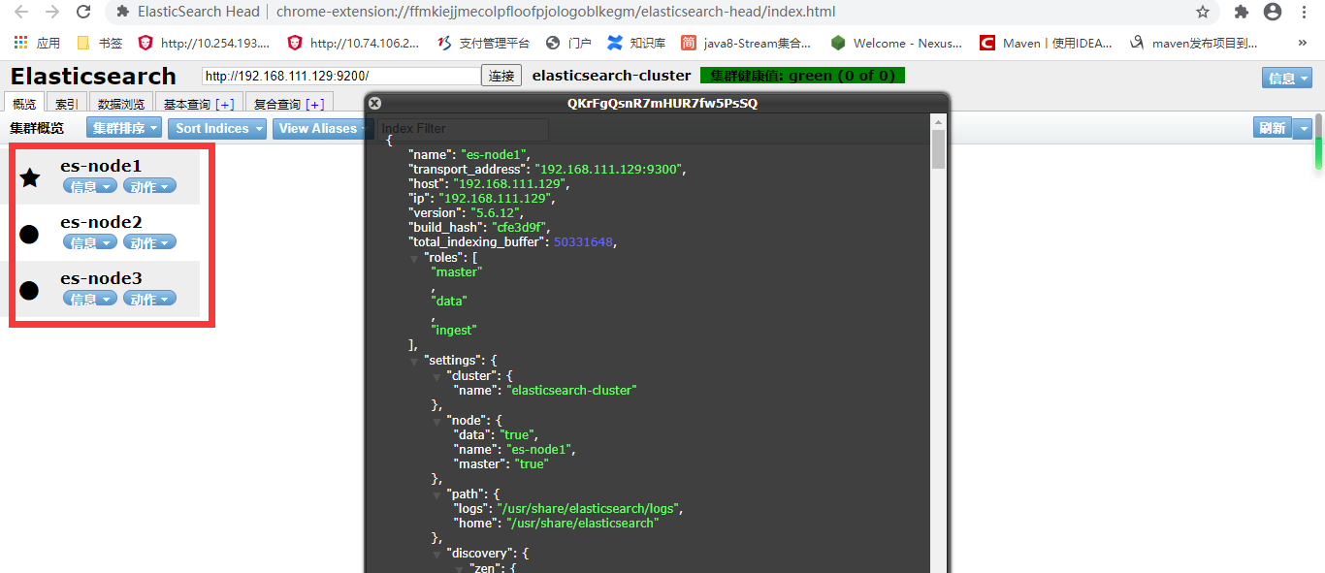The image size is (1325, 573).
Task: Show more bookmarks with the » overflow
Action: 1303,43
